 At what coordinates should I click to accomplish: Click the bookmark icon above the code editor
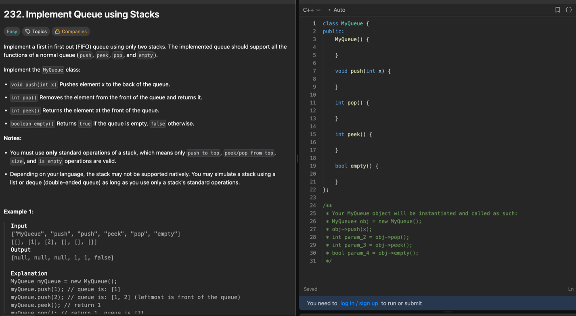557,10
